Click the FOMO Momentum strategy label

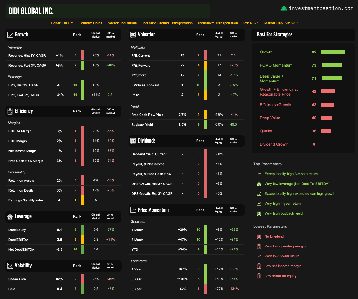pos(276,65)
